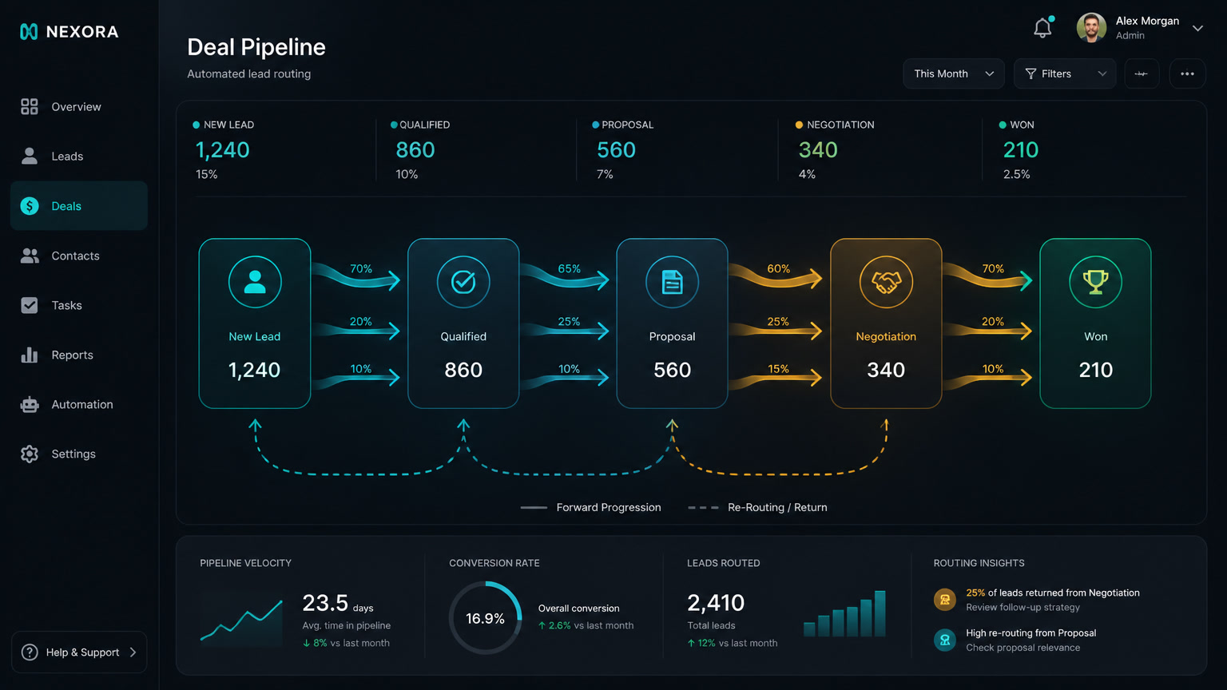Click the PROPOSAL summary value 560
Image resolution: width=1227 pixels, height=690 pixels.
click(616, 150)
